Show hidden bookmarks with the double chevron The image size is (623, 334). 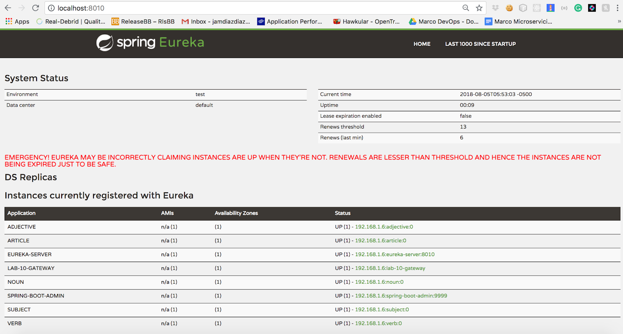pos(619,21)
